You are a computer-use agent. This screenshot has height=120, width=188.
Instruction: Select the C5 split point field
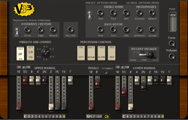click(x=107, y=116)
